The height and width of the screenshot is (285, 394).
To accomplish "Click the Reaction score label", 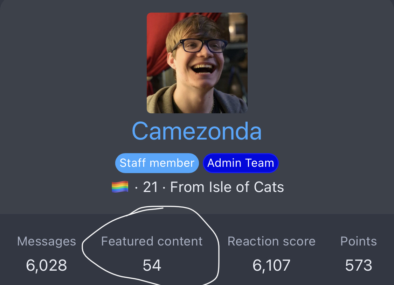I will coord(271,241).
